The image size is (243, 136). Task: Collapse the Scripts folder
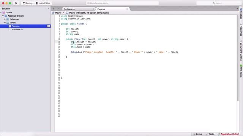click(x=5, y=23)
